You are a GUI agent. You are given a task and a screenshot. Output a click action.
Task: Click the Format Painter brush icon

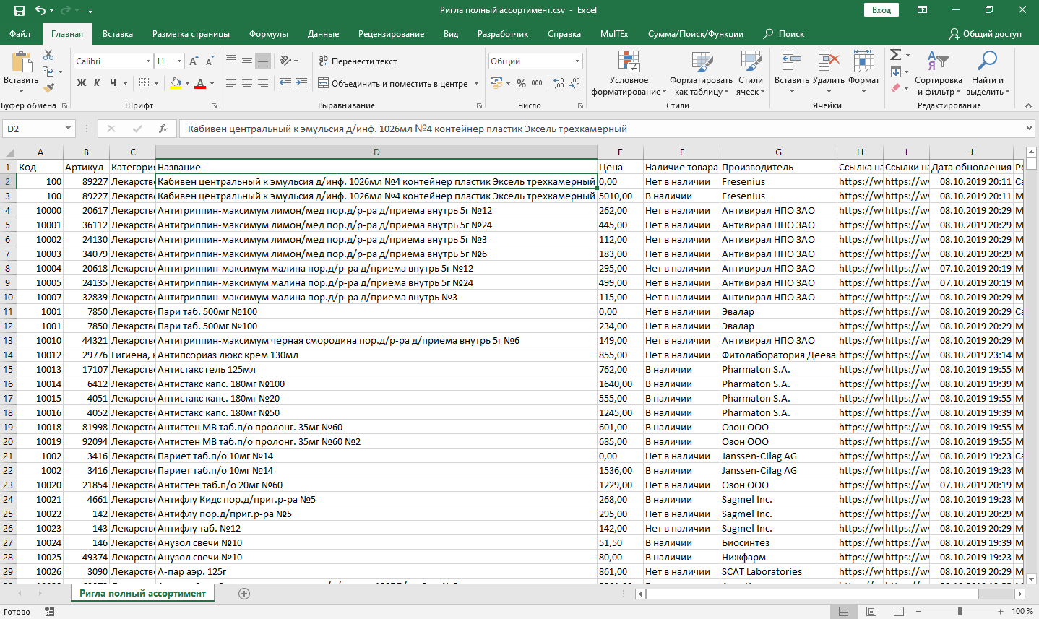48,87
